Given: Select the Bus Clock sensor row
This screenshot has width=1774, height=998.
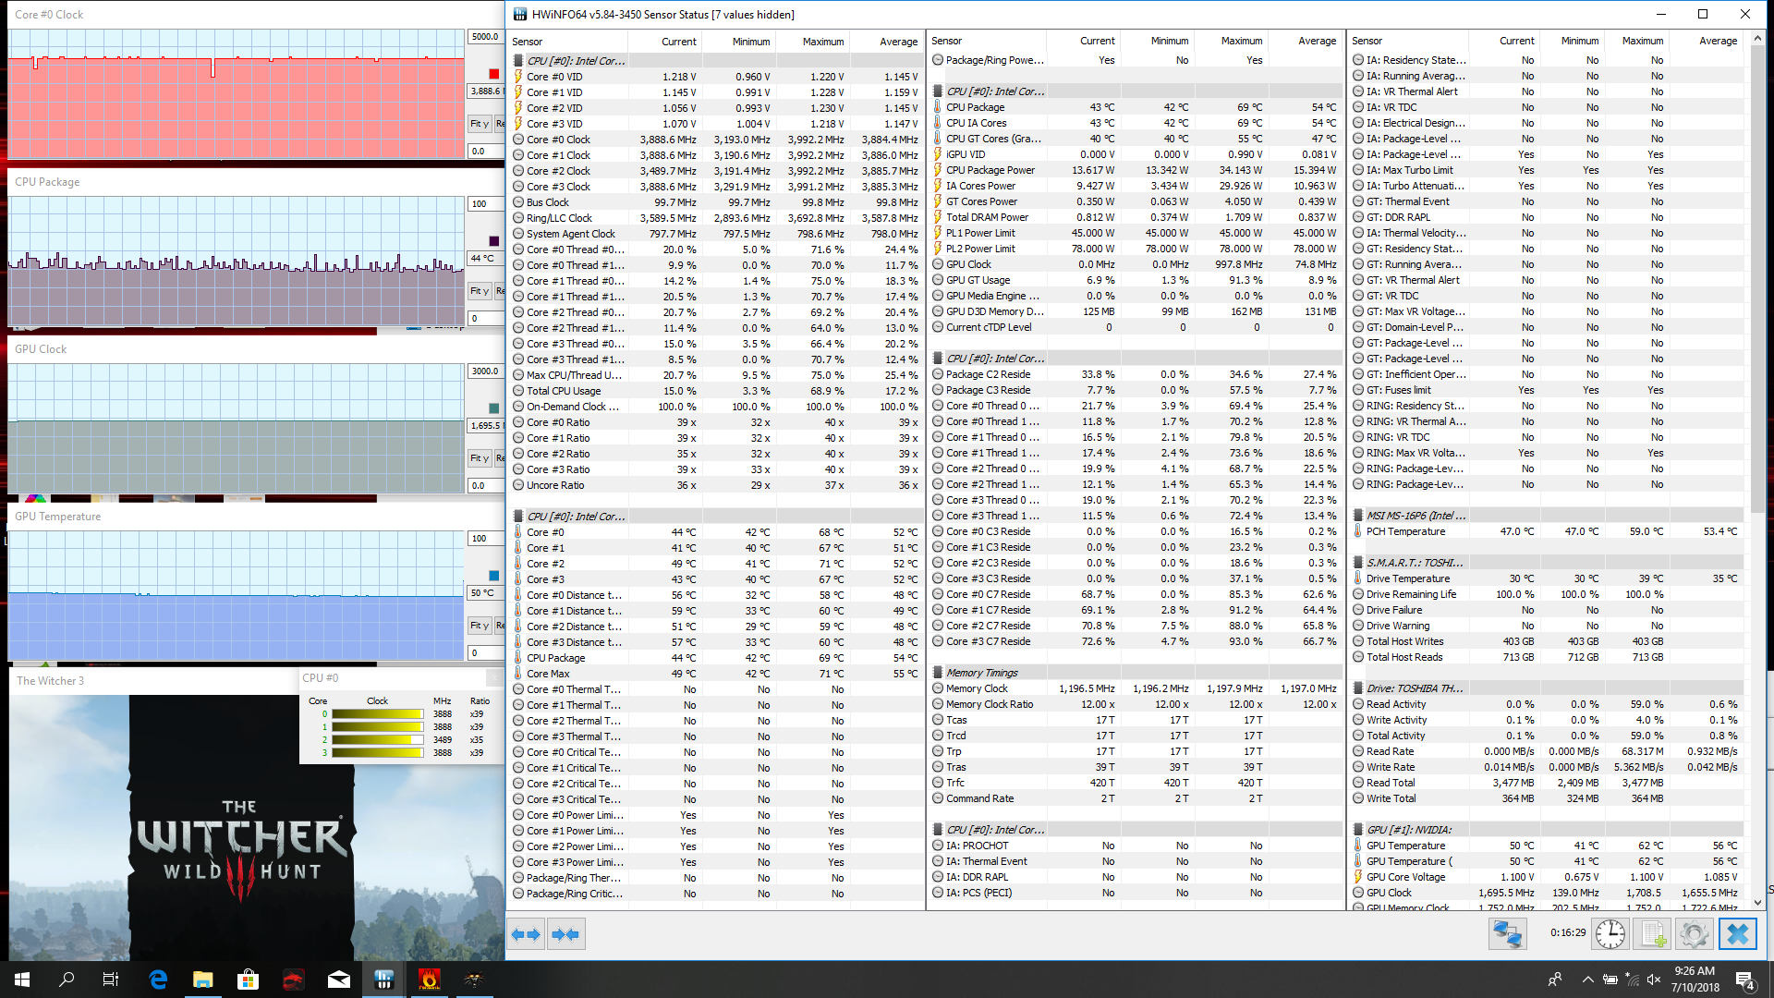Looking at the screenshot, I should coord(716,202).
